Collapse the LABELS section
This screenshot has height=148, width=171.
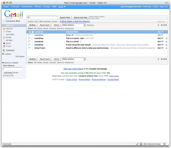click(x=3, y=54)
